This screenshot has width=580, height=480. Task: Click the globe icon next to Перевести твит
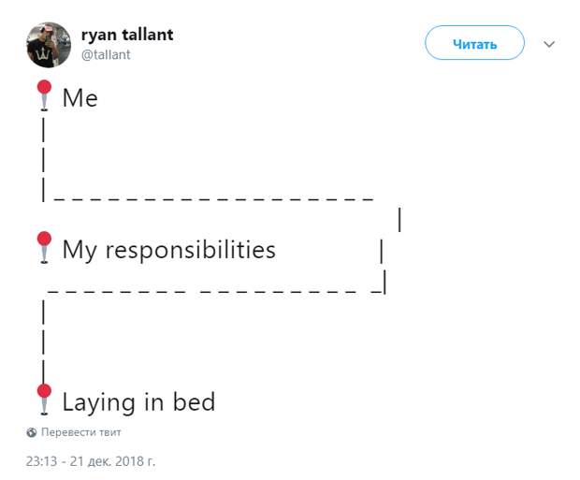32,432
